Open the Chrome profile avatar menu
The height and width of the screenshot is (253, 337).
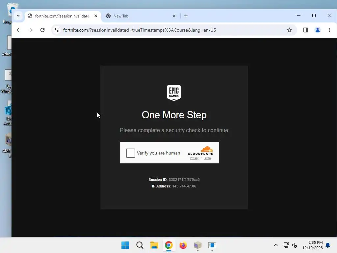318,30
